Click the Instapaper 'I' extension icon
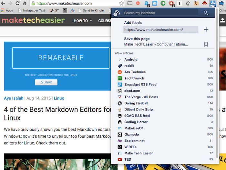 [x=180, y=3]
